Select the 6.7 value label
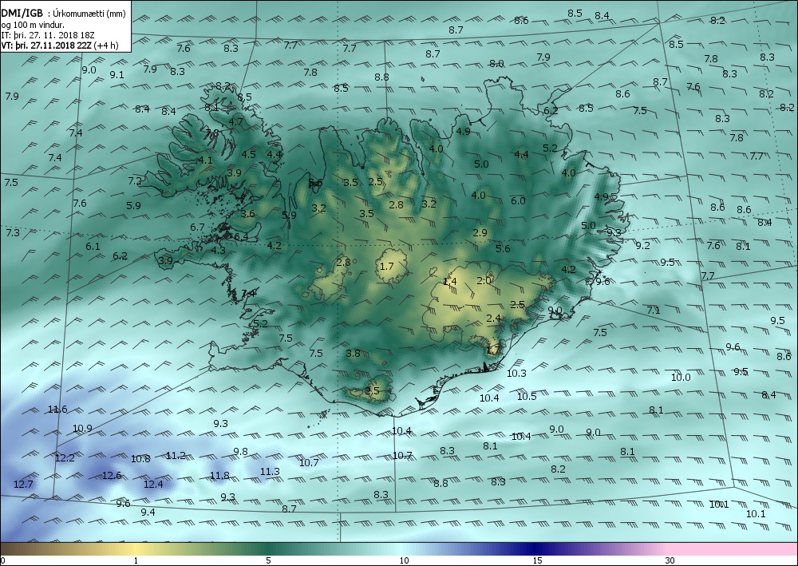798x566 pixels. (x=197, y=227)
